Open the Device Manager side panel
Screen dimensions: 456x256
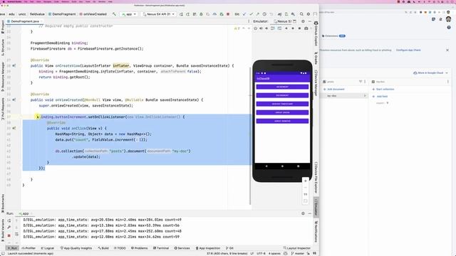316,82
